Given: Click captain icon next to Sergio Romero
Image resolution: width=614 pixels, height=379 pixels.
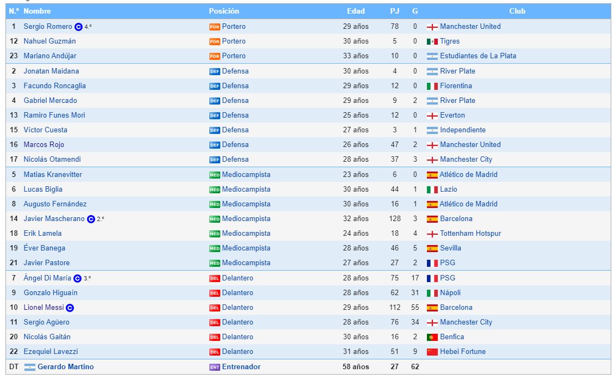Looking at the screenshot, I should [78, 27].
